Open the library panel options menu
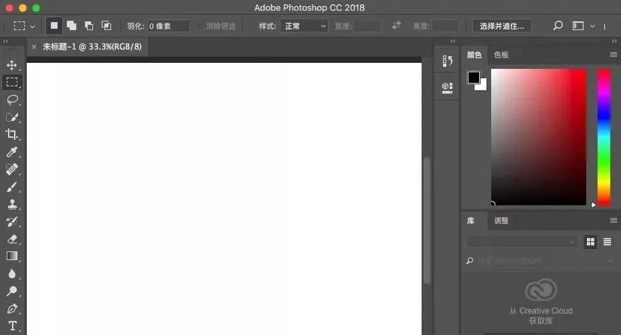The height and width of the screenshot is (335, 621). tap(614, 220)
